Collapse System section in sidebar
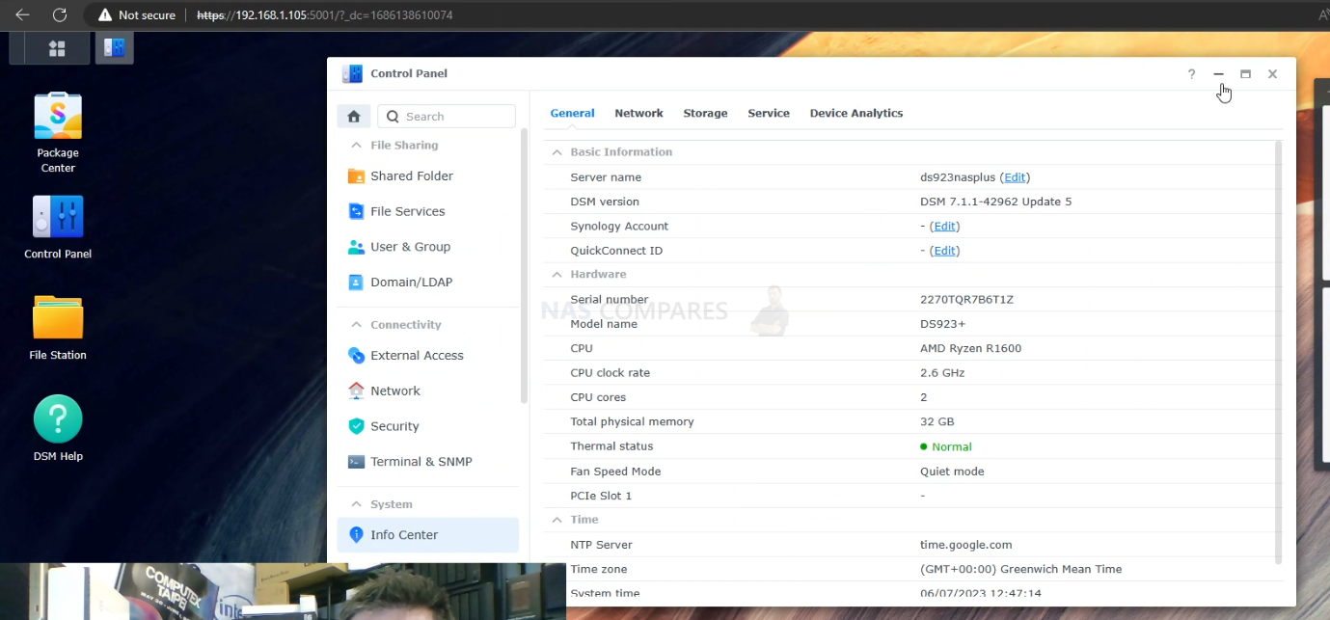The width and height of the screenshot is (1330, 620). tap(356, 504)
